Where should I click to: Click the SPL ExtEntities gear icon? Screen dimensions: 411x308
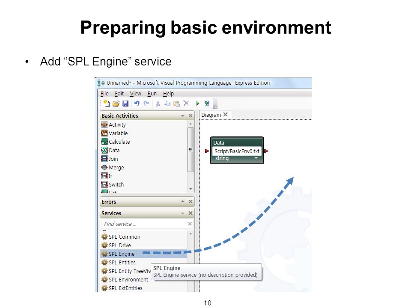104,288
